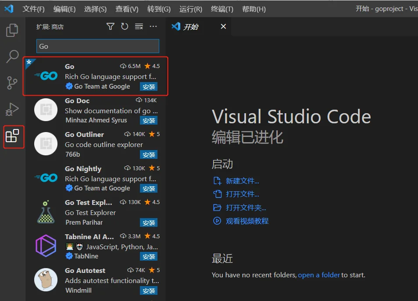Install the Go Test Explorer extension
Screen dimensions: 418x301
point(149,222)
